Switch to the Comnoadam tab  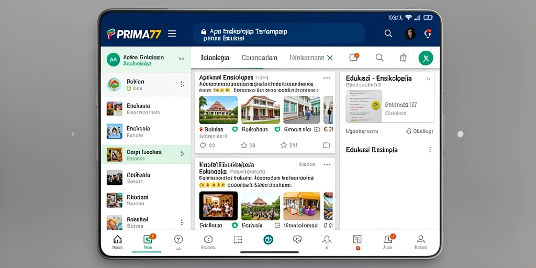click(x=259, y=58)
